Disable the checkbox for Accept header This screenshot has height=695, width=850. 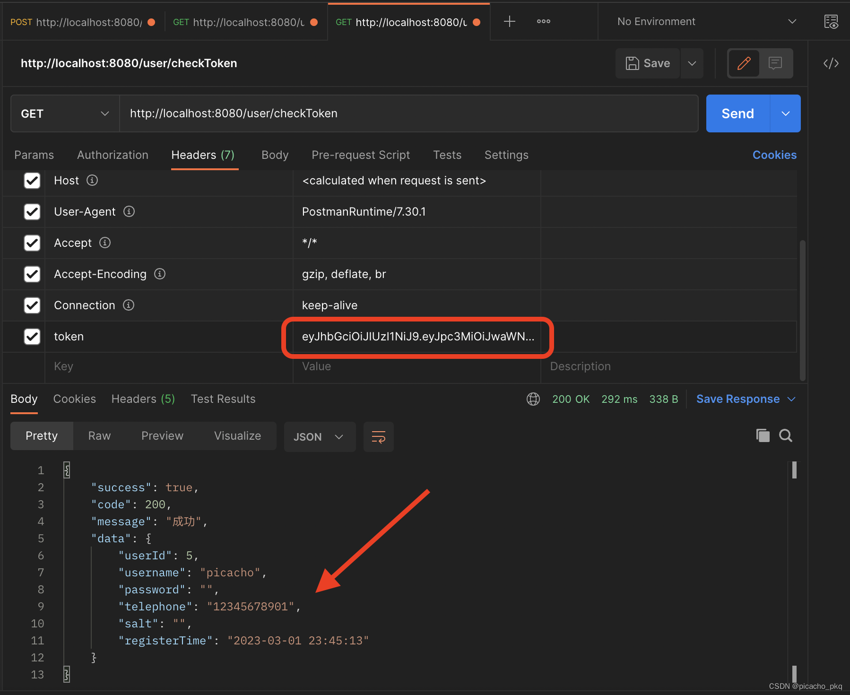(x=32, y=243)
